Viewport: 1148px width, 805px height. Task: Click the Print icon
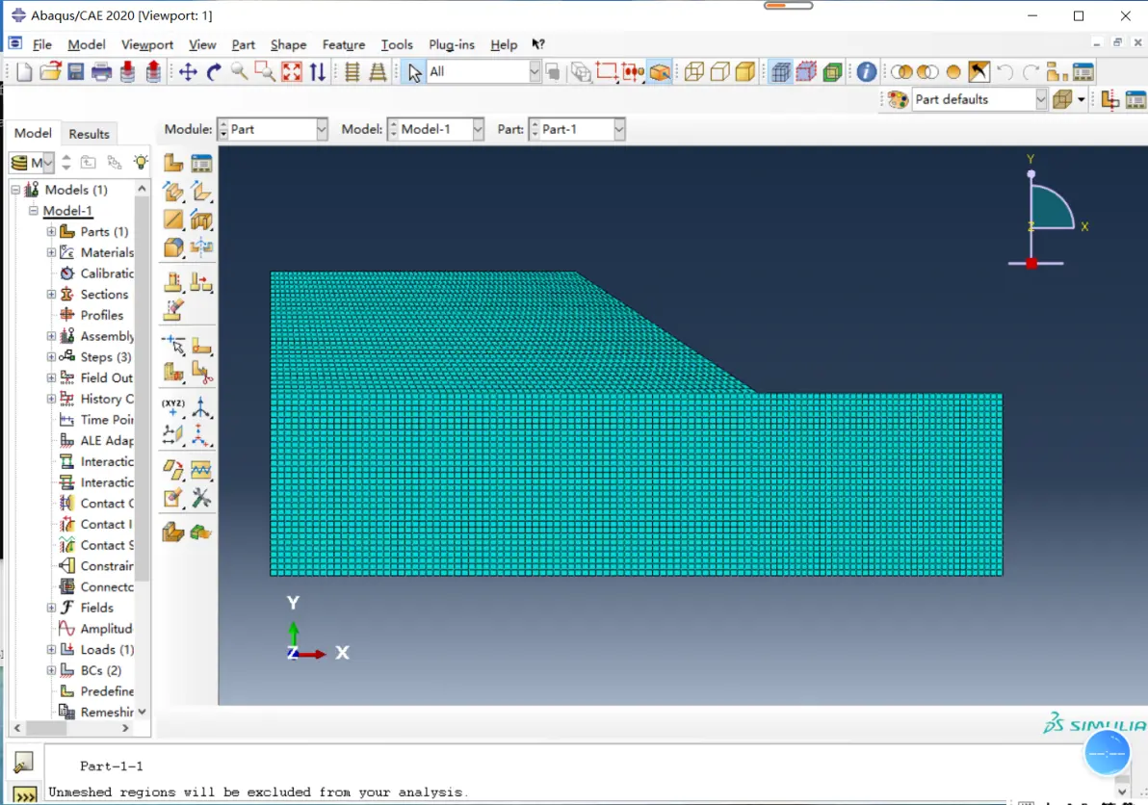point(101,71)
